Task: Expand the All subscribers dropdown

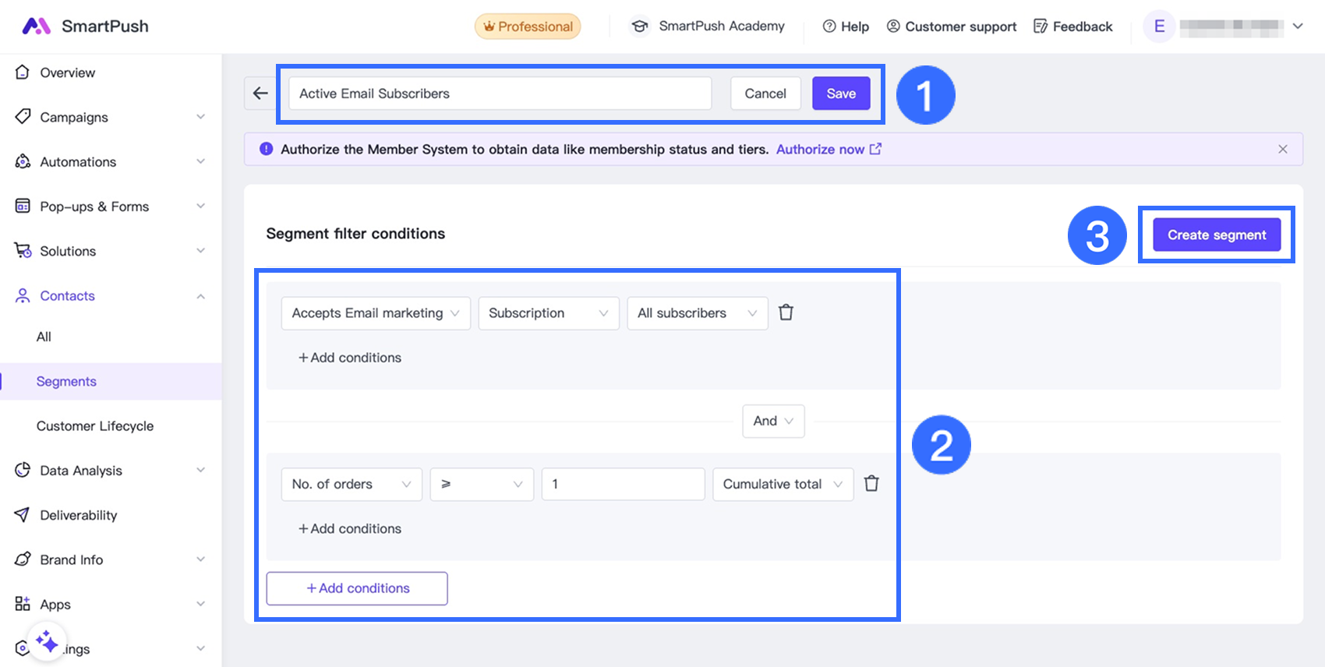Action: point(697,313)
